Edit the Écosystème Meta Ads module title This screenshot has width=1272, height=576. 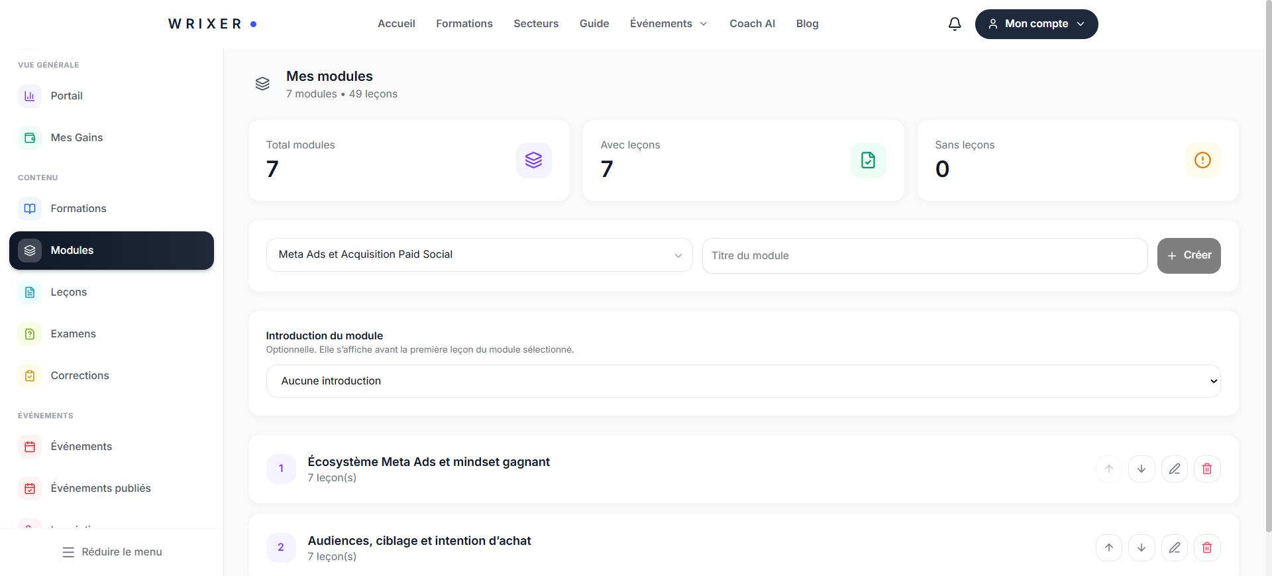click(x=1175, y=469)
